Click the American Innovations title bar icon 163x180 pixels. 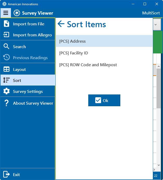point(4,4)
